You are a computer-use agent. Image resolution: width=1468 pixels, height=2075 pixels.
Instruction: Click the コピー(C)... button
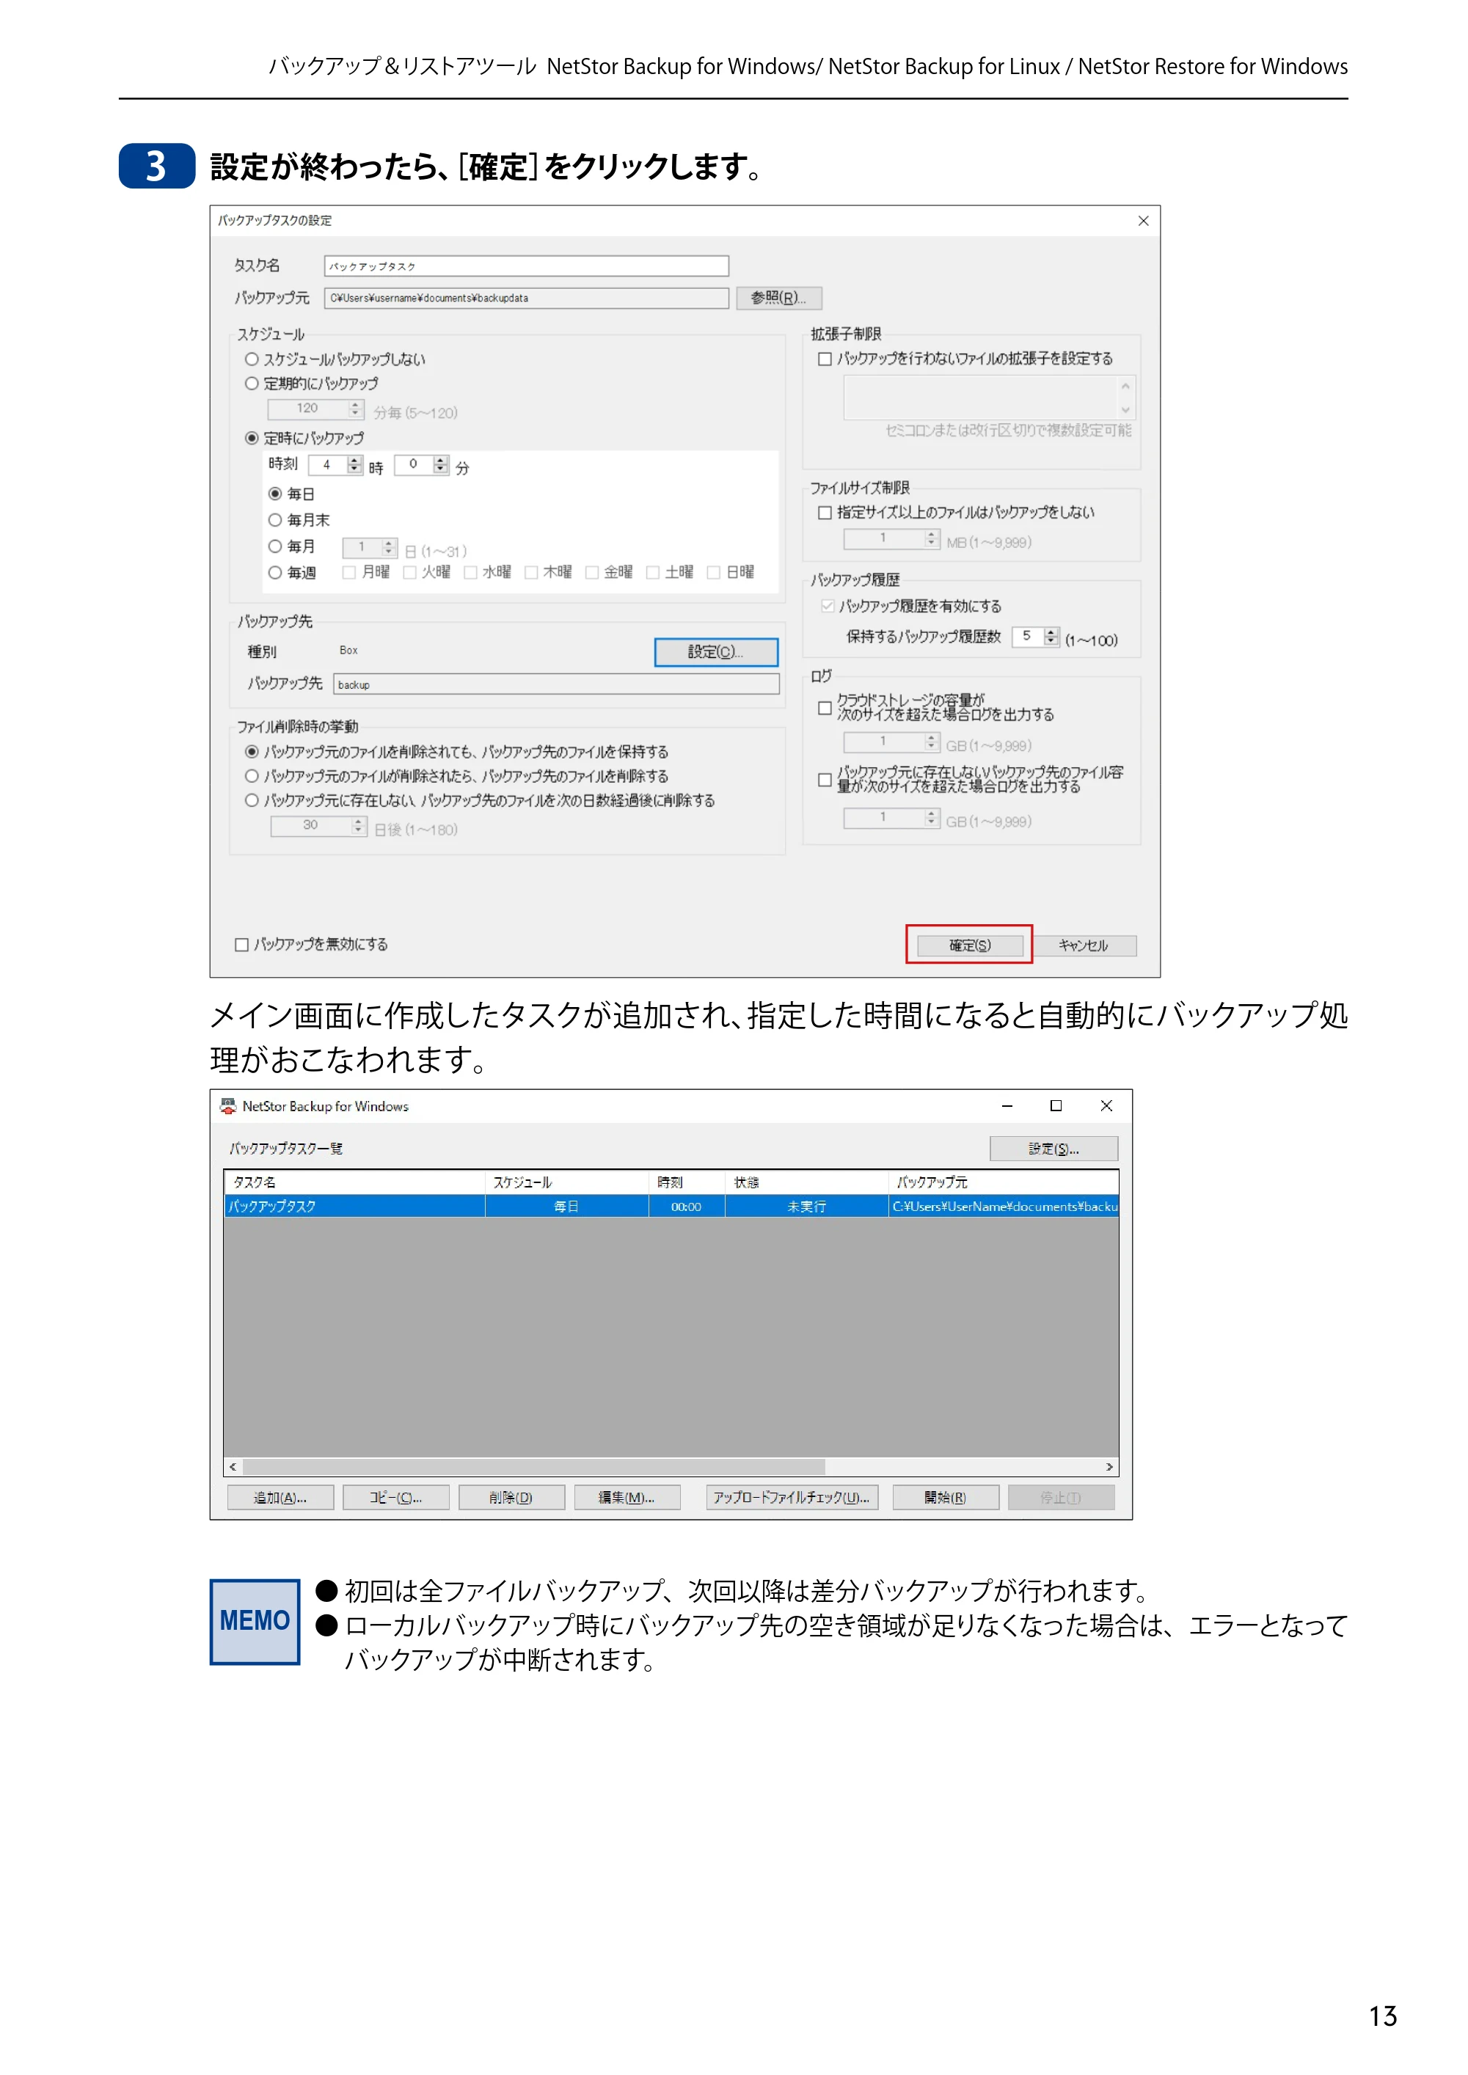click(396, 1498)
